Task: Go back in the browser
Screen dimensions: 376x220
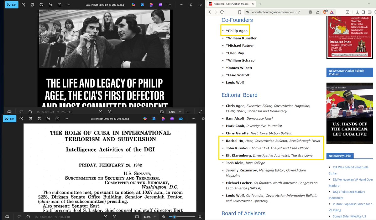Action: pyautogui.click(x=210, y=12)
